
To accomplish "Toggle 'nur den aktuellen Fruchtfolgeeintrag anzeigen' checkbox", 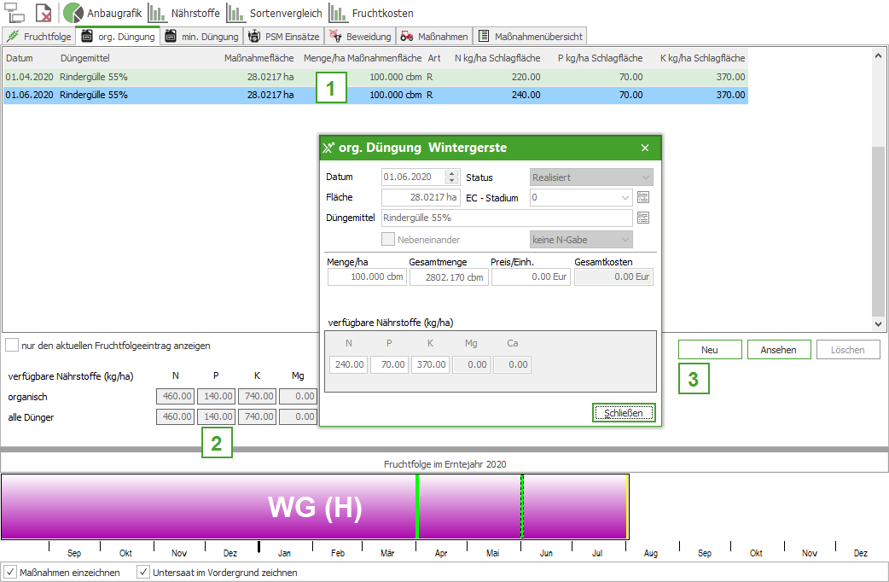I will (12, 346).
